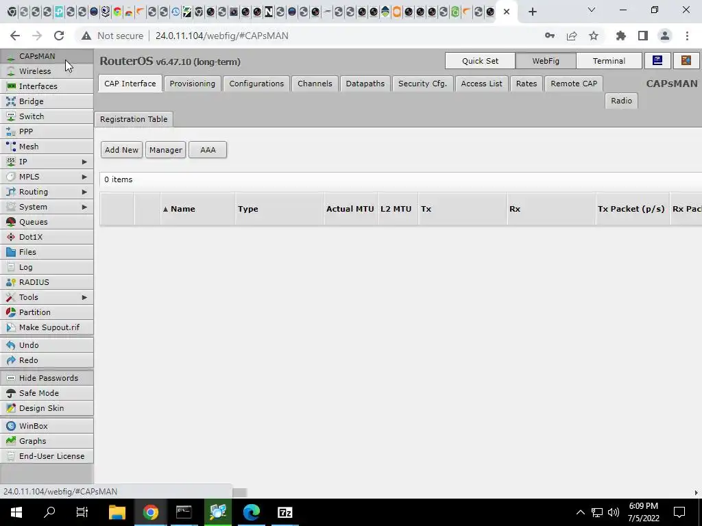Open the Mesh menu entry
This screenshot has width=702, height=526.
click(x=47, y=147)
